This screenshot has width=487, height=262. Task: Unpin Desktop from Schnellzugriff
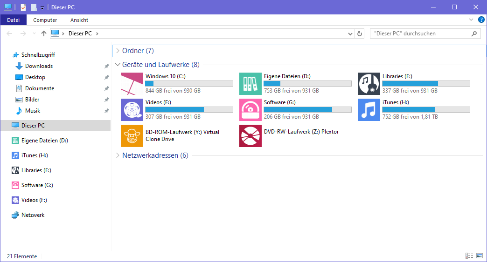coord(106,77)
